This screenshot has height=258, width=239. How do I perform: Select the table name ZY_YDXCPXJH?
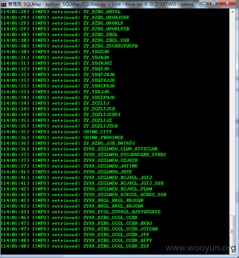99,86
